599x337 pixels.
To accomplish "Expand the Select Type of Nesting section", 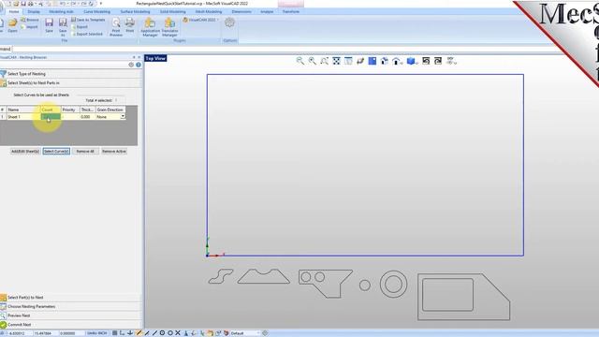I will 71,74.
